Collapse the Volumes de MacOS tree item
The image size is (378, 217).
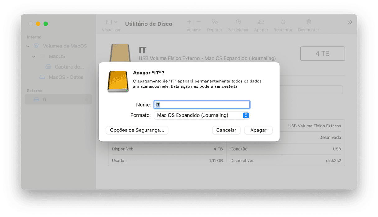click(x=28, y=46)
